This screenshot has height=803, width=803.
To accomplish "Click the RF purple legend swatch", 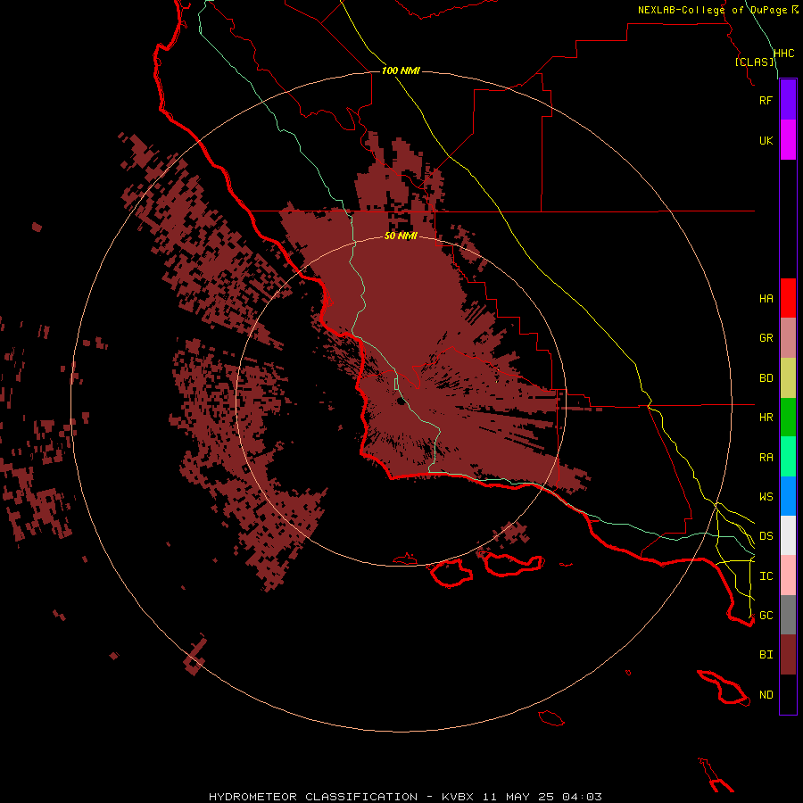I will pyautogui.click(x=788, y=100).
